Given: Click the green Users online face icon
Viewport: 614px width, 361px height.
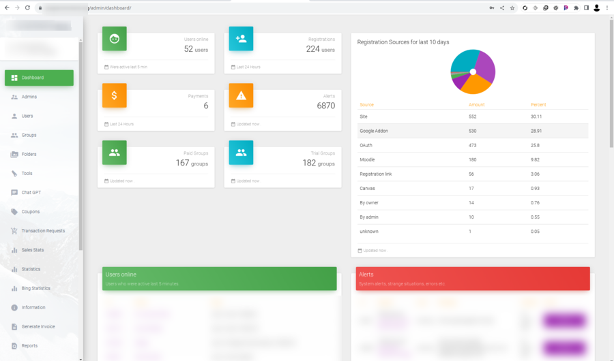Looking at the screenshot, I should (x=115, y=39).
